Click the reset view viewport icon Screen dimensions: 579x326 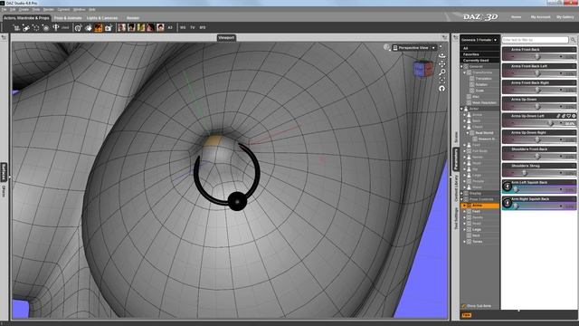(x=442, y=89)
